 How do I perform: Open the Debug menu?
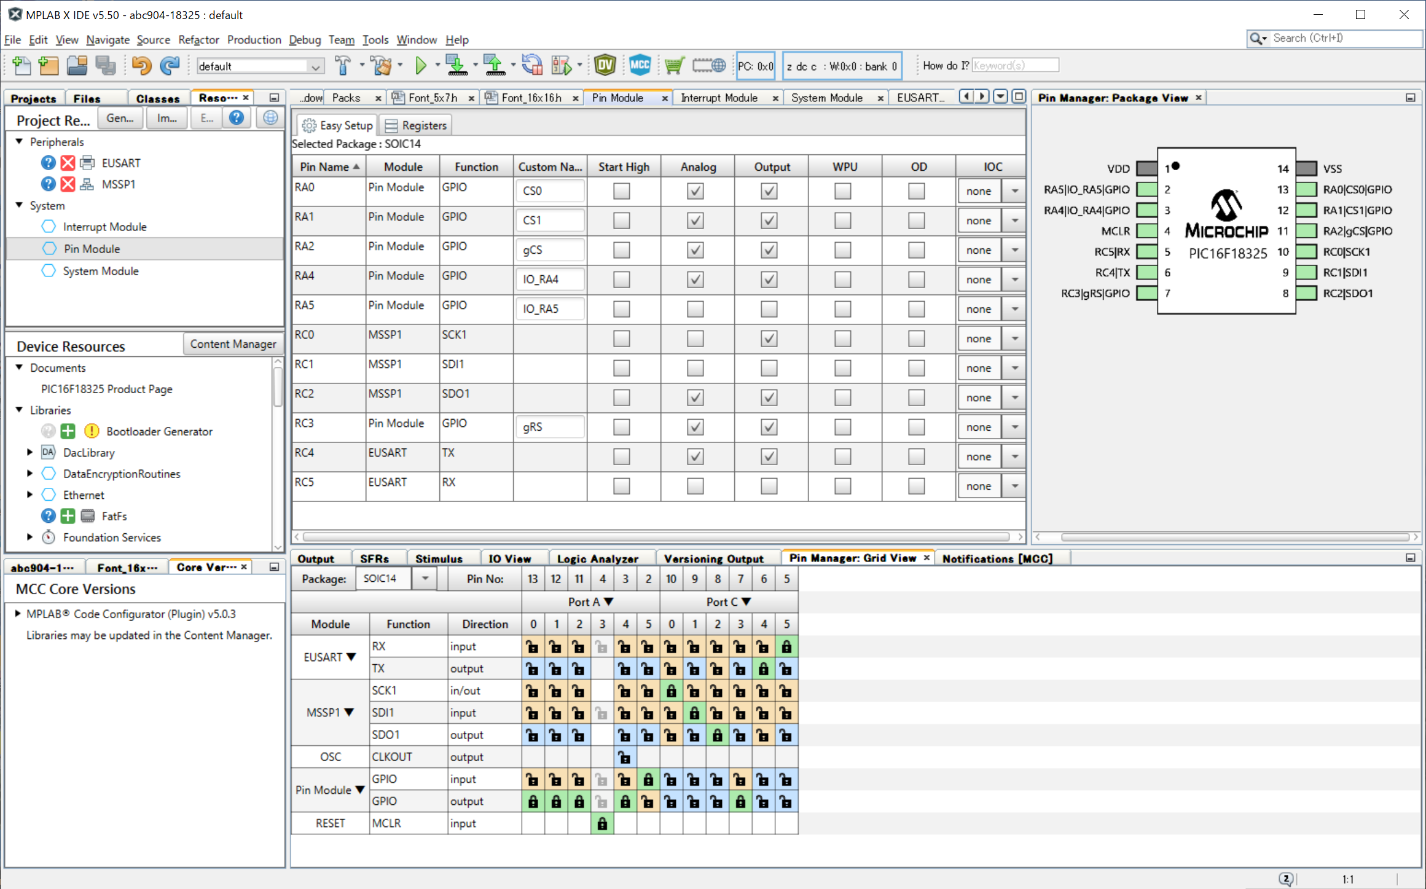(305, 40)
